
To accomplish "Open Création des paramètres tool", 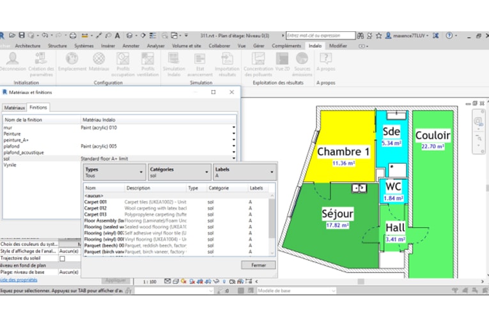I will tap(41, 59).
